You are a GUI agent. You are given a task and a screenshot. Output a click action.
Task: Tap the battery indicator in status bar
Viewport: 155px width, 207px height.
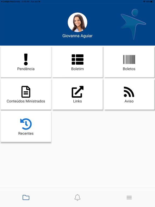click(x=152, y=2)
